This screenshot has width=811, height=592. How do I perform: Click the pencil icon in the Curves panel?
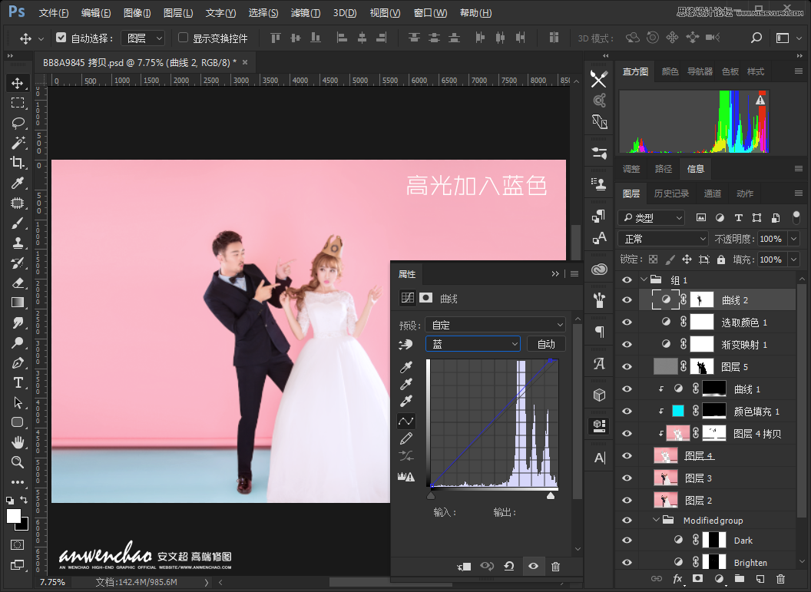click(406, 438)
